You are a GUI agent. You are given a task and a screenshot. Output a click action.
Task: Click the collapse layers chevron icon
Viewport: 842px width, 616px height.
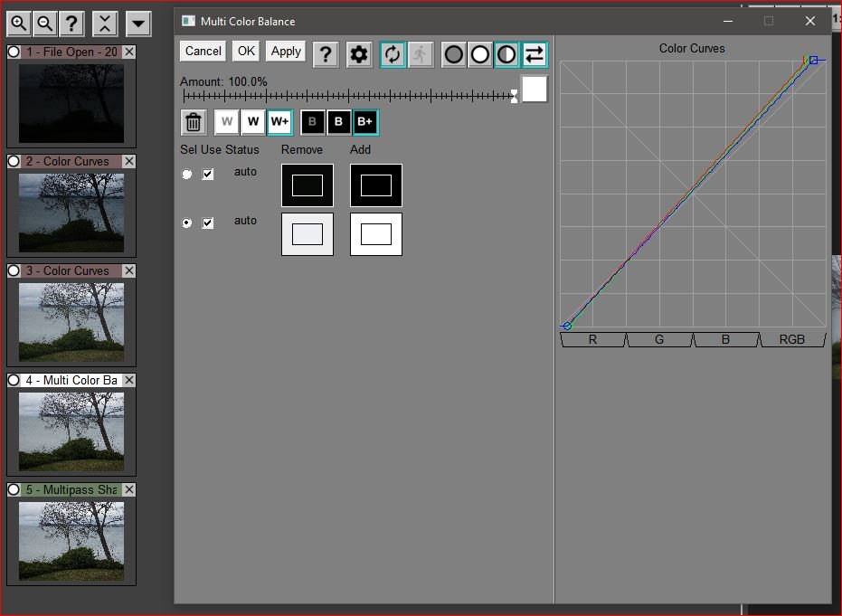pos(107,24)
